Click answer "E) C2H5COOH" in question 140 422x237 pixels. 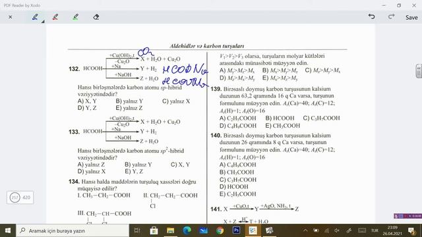coord(237,194)
